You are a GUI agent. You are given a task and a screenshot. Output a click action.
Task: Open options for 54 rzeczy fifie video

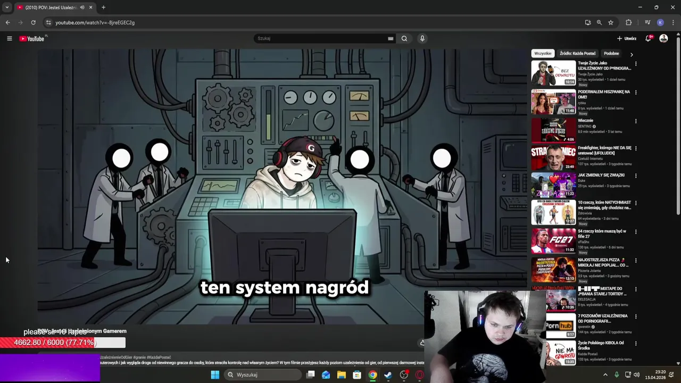tap(636, 232)
